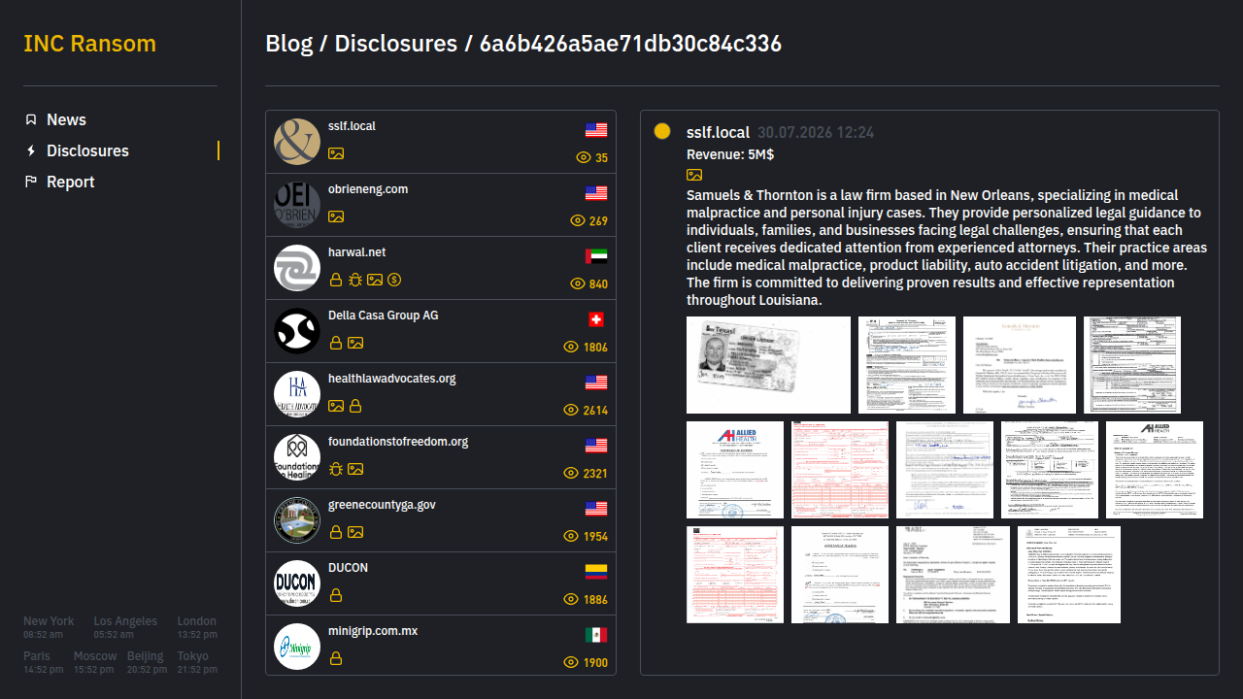Click the Moscow clock in the sidebar
Screen dimensions: 1243x699
pyautogui.click(x=95, y=662)
